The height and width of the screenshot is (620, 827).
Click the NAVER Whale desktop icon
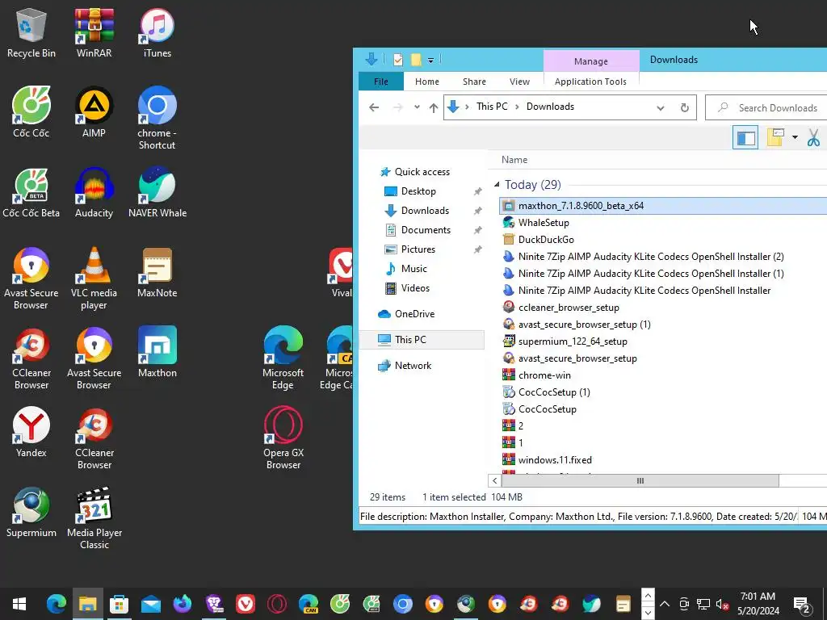click(157, 192)
